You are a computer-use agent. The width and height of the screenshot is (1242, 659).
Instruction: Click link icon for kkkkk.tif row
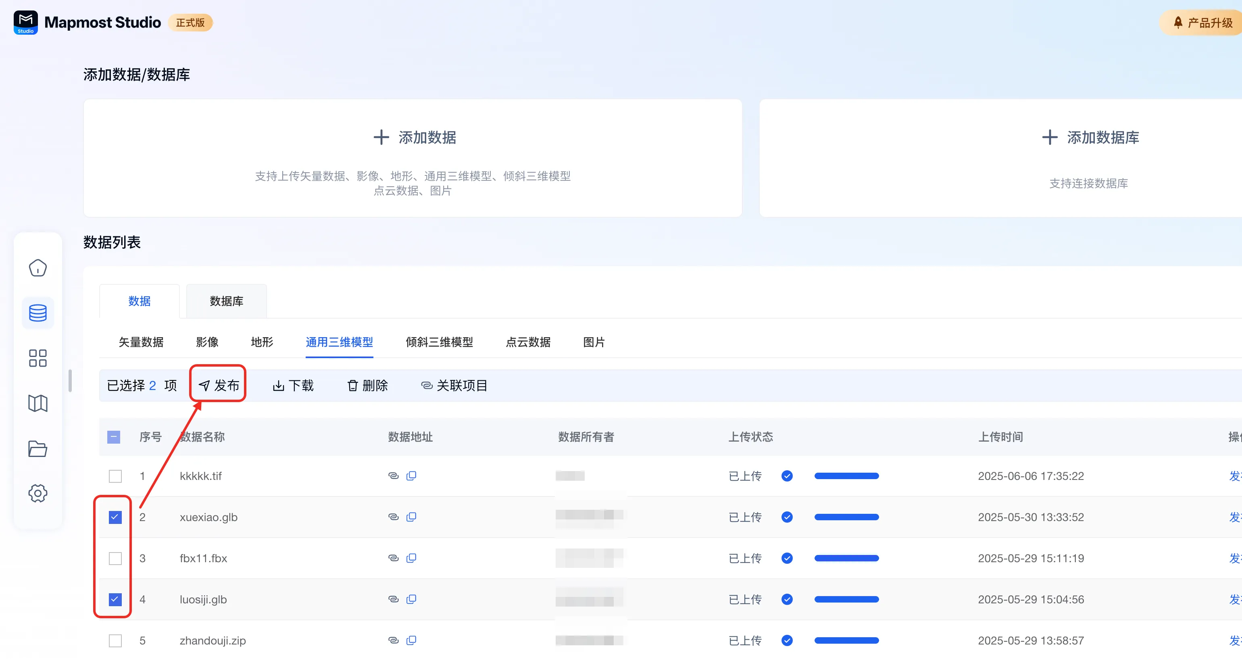[394, 476]
